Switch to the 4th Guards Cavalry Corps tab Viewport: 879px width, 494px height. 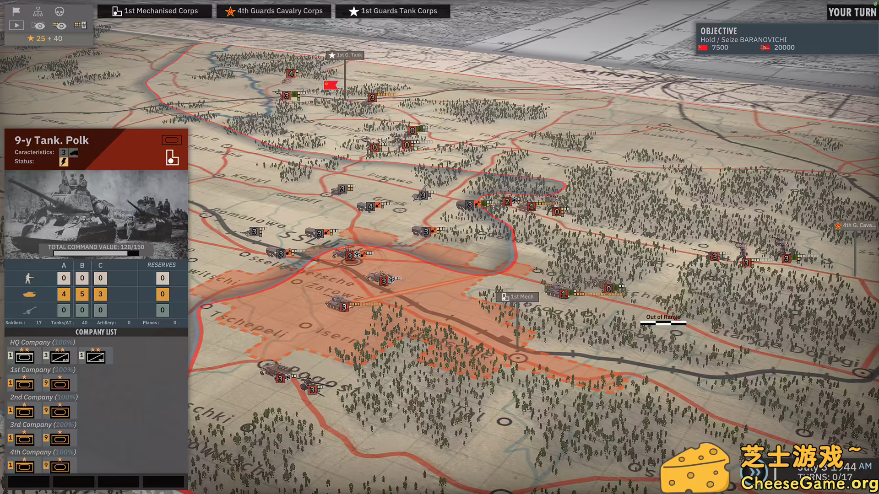tap(274, 11)
